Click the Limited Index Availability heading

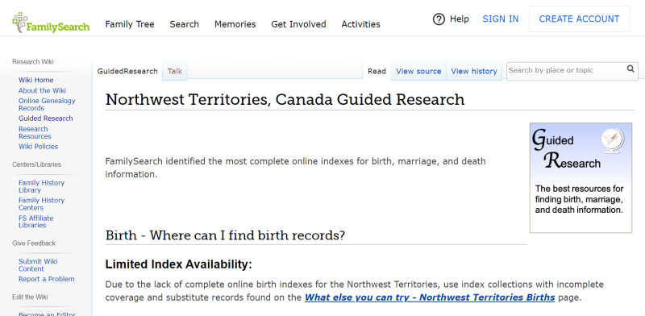click(x=178, y=264)
